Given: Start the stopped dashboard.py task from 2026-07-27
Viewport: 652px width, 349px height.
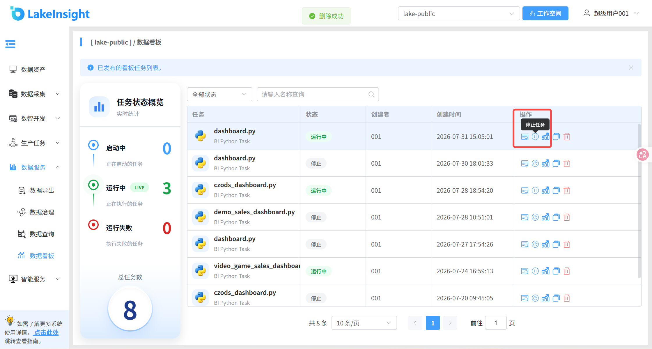Looking at the screenshot, I should [535, 244].
